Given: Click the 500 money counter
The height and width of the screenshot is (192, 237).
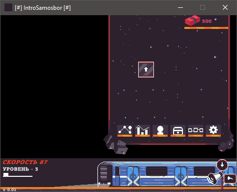Looking at the screenshot, I should coord(207,21).
